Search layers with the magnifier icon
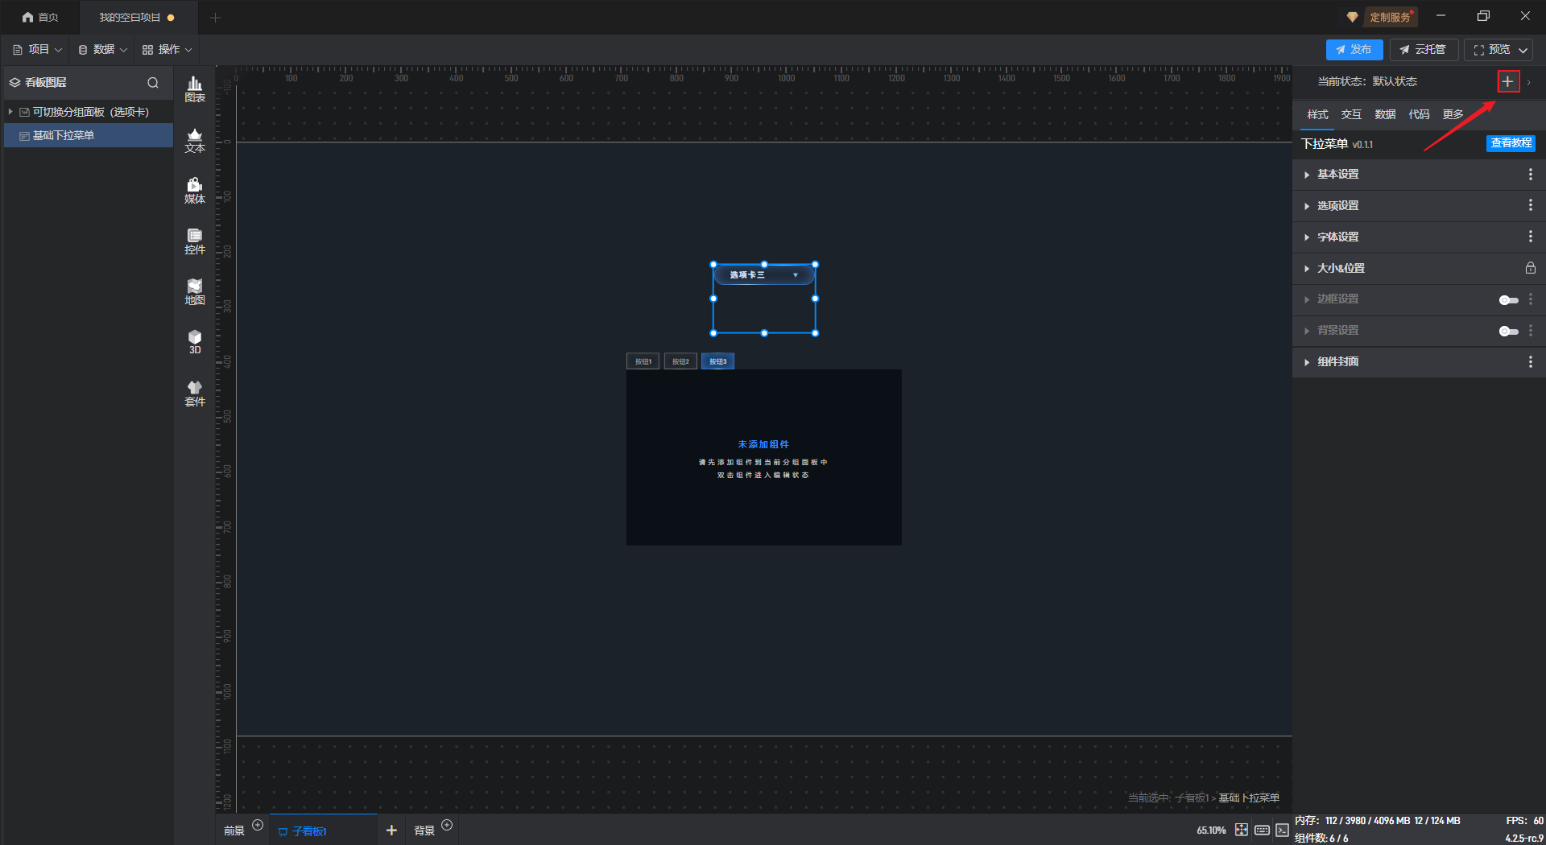Screen dimensions: 1546x845 pos(153,83)
